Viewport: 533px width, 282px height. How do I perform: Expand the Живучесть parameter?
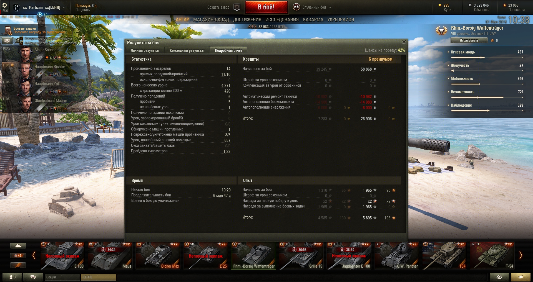pos(448,65)
